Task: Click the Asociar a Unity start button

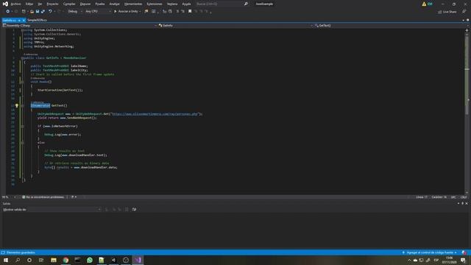Action: pos(126,12)
